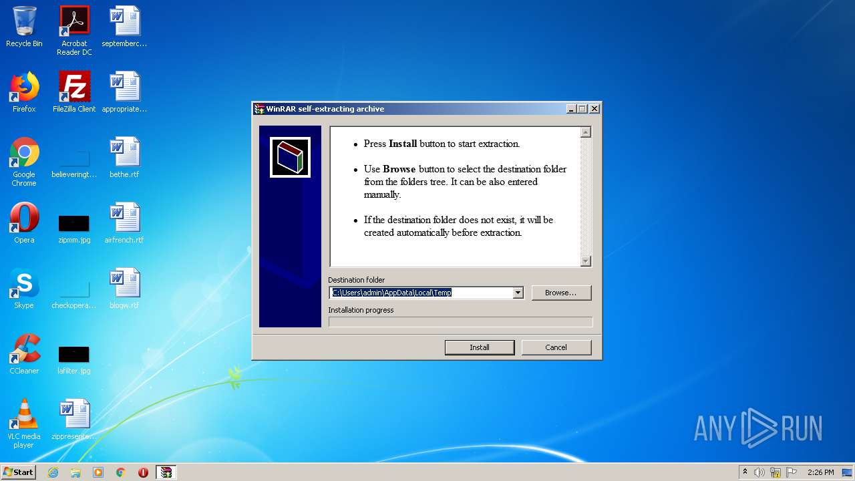Image resolution: width=855 pixels, height=481 pixels.
Task: Launch Firefox from the desktop
Action: pos(24,92)
